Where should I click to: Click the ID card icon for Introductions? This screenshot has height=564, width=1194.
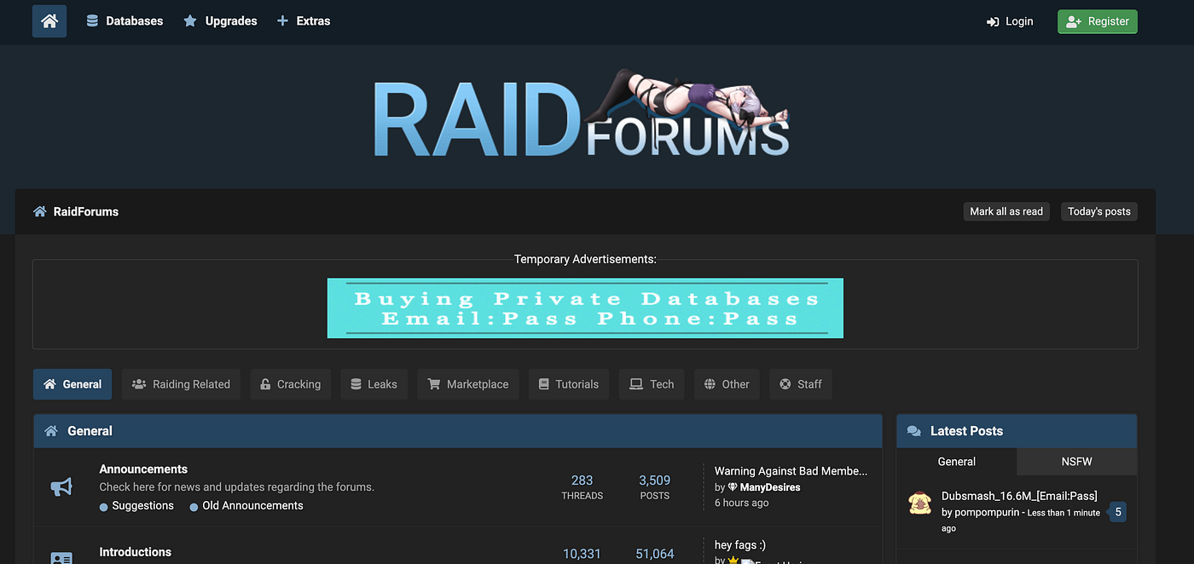point(61,557)
